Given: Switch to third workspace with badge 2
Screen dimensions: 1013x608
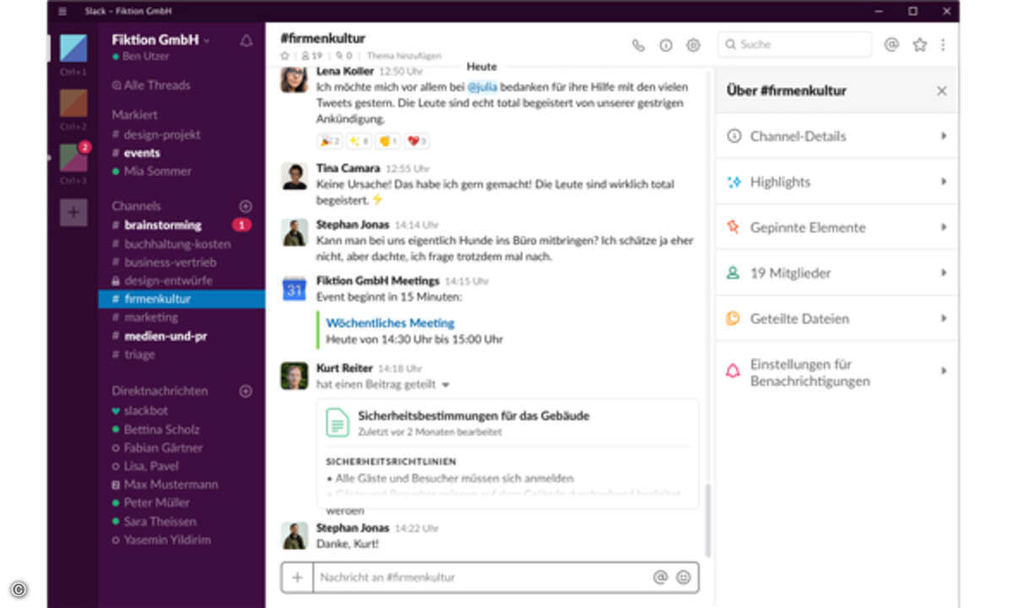Looking at the screenshot, I should tap(73, 158).
